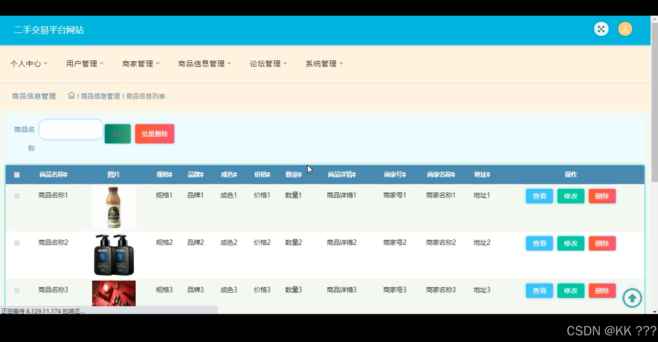Check the checkbox for 商品名称1 row
Viewport: 658px width, 342px height.
17,196
